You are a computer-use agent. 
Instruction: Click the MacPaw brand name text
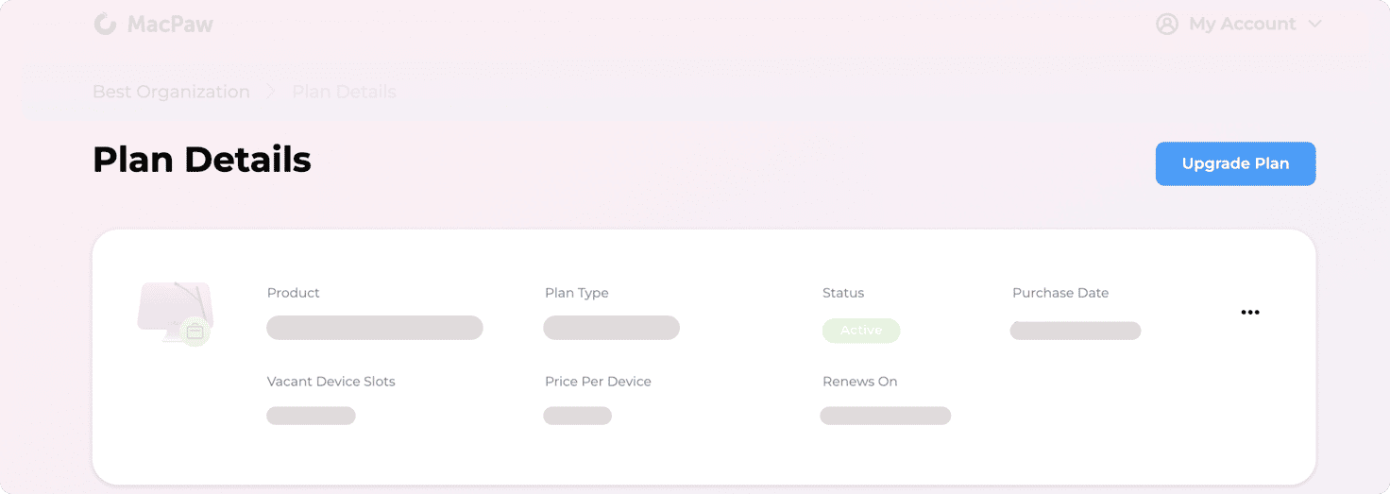pyautogui.click(x=170, y=25)
